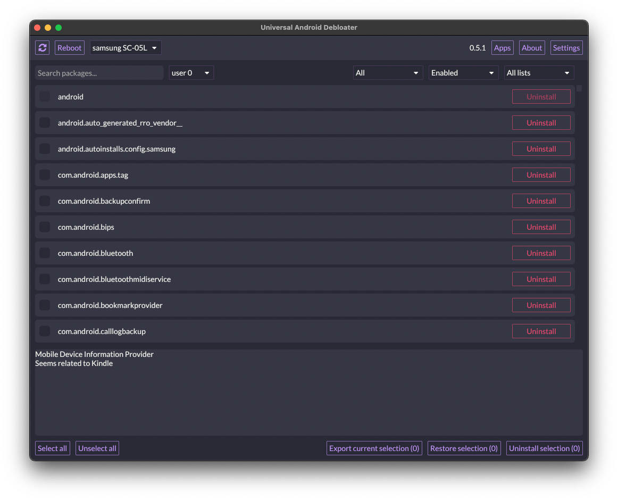Uninstall com.android.bluetoothmidiservice

click(541, 279)
